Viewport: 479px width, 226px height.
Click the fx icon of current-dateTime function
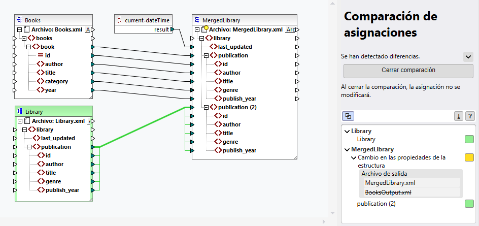click(x=120, y=20)
